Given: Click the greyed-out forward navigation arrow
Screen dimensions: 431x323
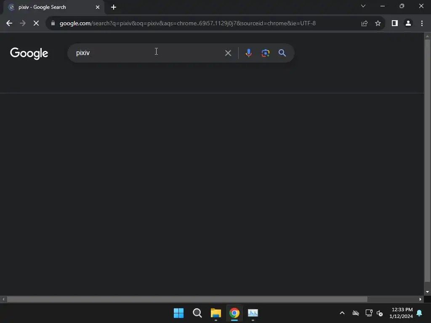Looking at the screenshot, I should point(23,24).
